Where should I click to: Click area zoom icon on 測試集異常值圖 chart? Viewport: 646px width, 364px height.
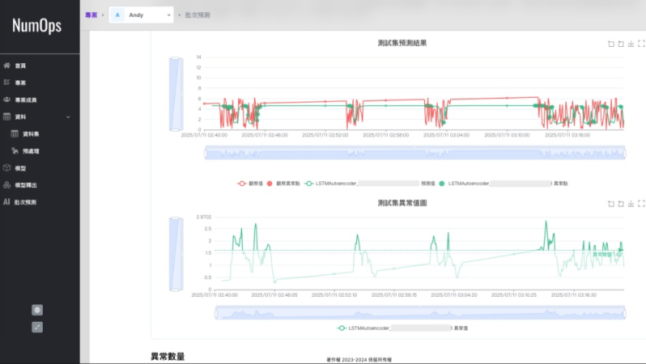tap(611, 203)
